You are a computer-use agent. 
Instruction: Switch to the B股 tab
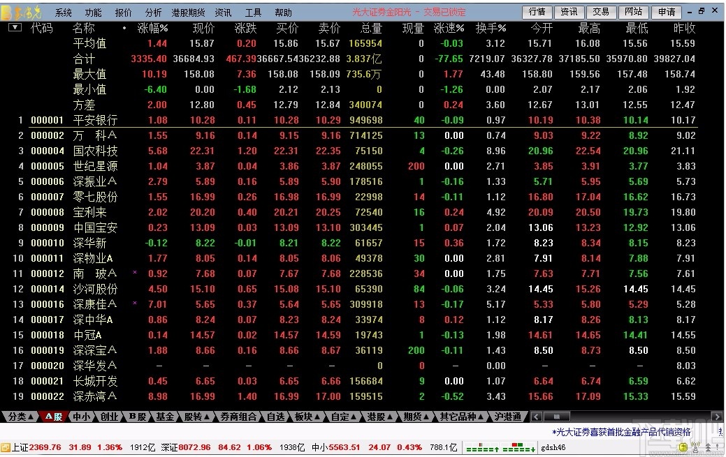point(137,417)
